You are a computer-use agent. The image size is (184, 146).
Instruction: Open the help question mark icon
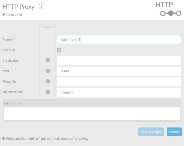click(x=41, y=7)
